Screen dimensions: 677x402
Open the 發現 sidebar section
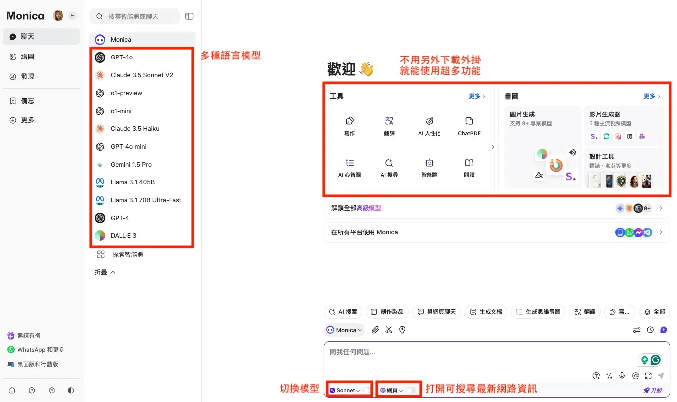28,76
